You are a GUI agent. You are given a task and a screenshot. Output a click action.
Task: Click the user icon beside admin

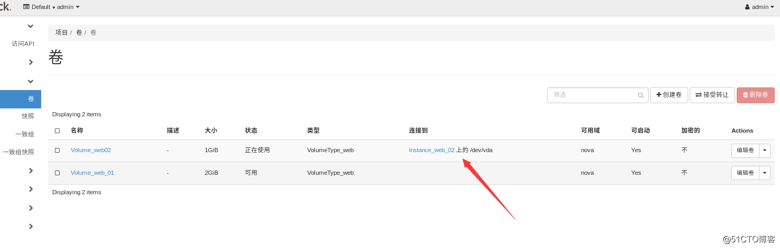[x=747, y=7]
